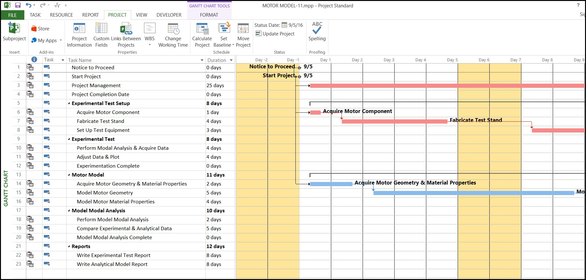This screenshot has width=586, height=280.
Task: Collapse the Model Modal Analysis summary
Action: coord(69,211)
